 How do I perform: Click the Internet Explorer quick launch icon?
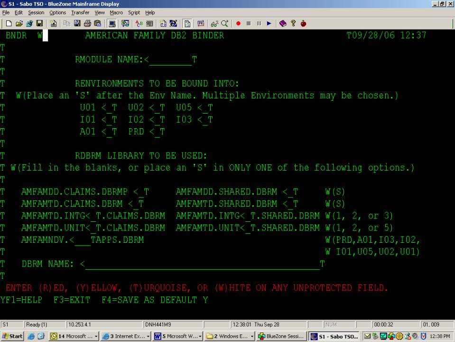click(31, 336)
